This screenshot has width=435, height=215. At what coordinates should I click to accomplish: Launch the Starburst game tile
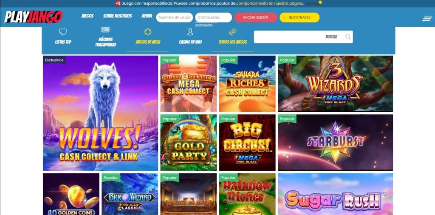tap(336, 142)
